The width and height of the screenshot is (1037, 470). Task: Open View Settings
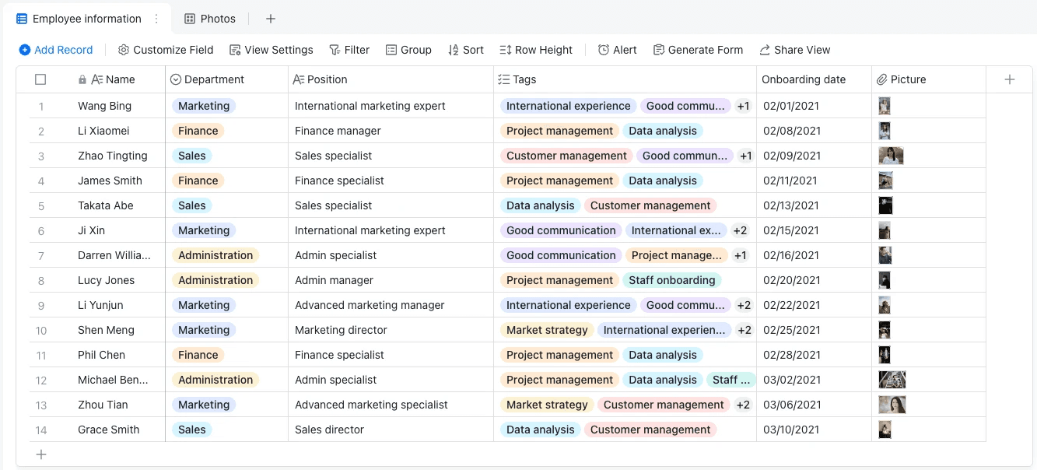click(x=271, y=49)
